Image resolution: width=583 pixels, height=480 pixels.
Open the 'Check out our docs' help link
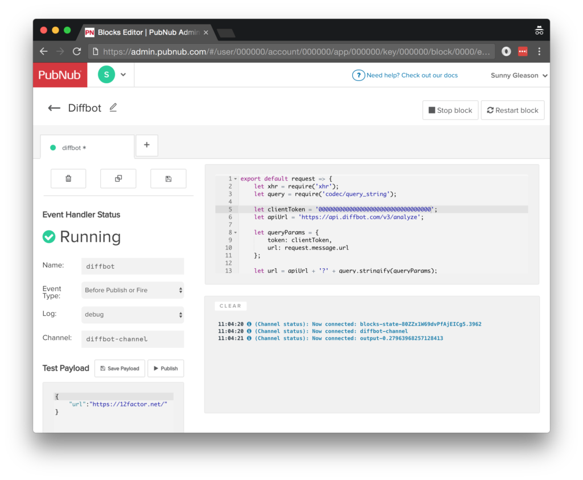412,75
